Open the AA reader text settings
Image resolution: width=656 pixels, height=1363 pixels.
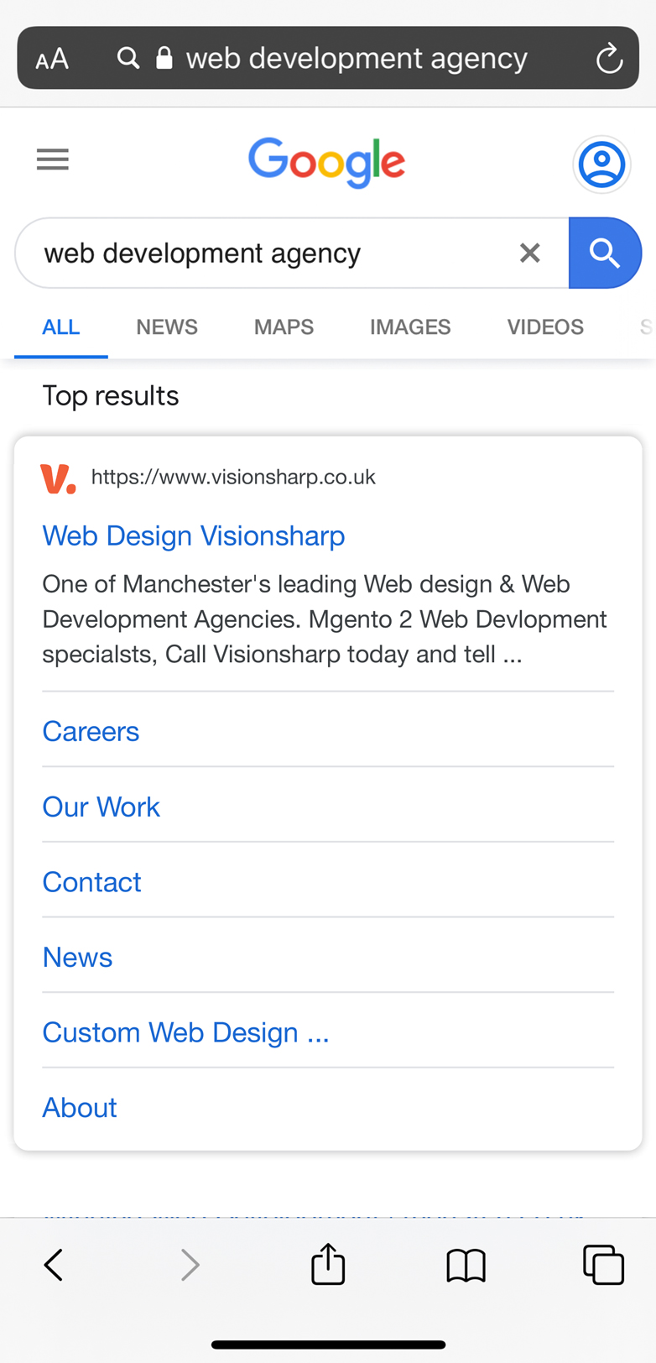point(52,59)
